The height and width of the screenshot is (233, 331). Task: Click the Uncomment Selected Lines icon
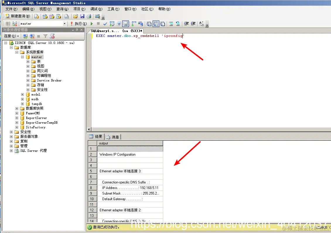178,24
